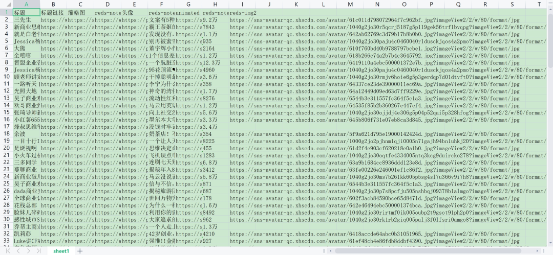Viewport: 553px width, 255px height.
Task: Select row 31 header
Action: pyautogui.click(x=6, y=226)
